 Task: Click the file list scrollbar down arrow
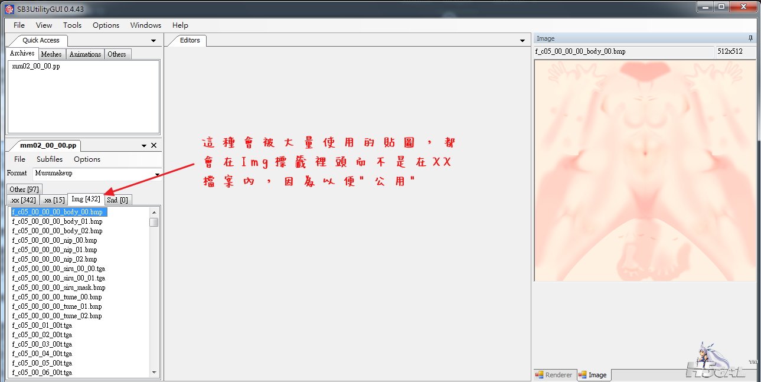click(x=154, y=373)
